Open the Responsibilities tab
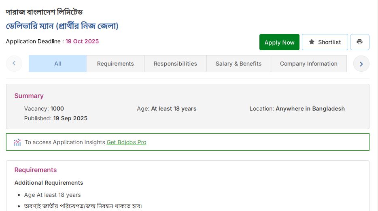This screenshot has width=378, height=211. pos(175,64)
